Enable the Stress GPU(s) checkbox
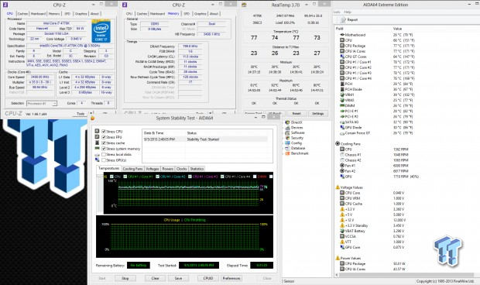 click(104, 160)
